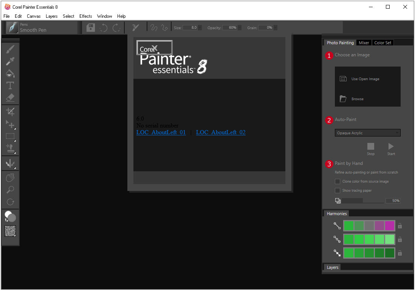Click the Save icon in property bar
The width and height of the screenshot is (415, 290).
90,28
